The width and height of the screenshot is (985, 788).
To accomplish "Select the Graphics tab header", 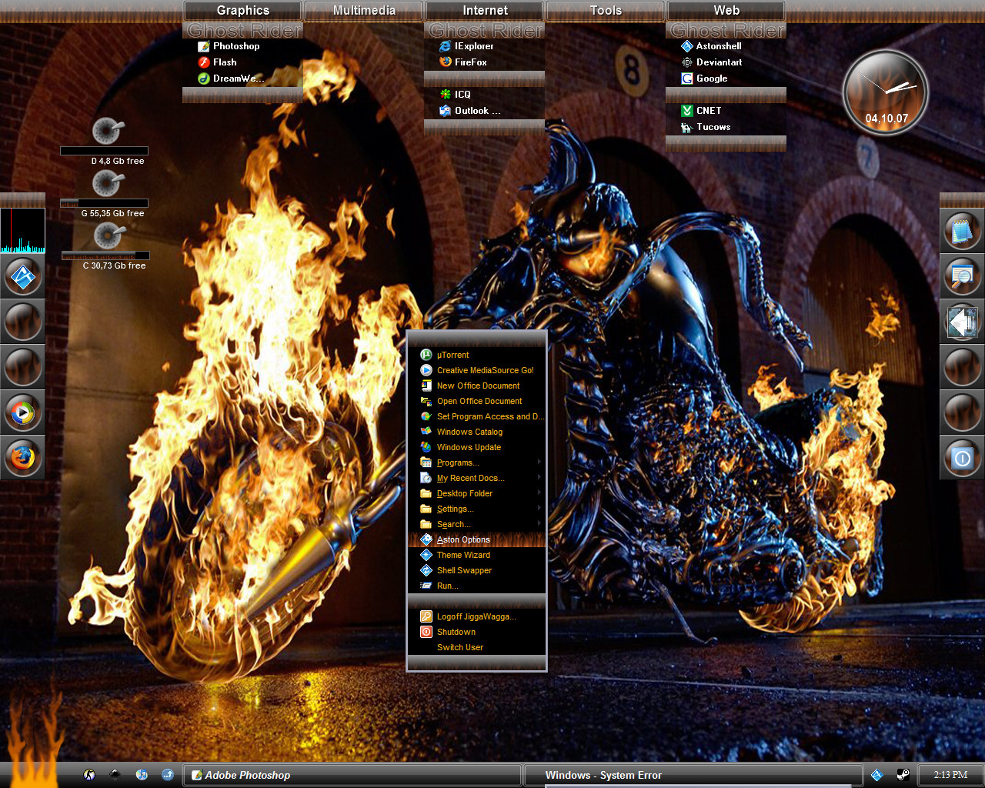I will click(x=243, y=11).
